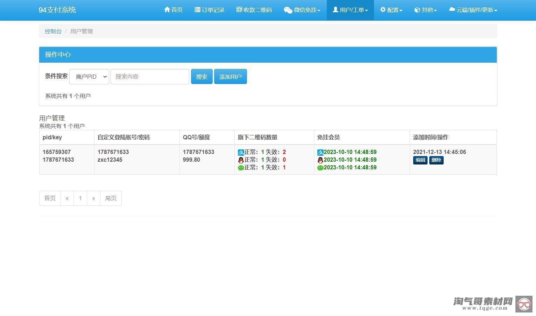Click the QQ penguin icon in 旗下二维码数量 column
This screenshot has width=536, height=316.
[241, 160]
